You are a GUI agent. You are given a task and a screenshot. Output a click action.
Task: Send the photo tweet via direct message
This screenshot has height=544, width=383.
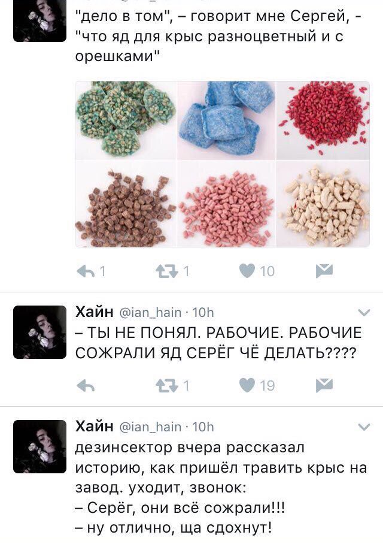[x=324, y=271]
